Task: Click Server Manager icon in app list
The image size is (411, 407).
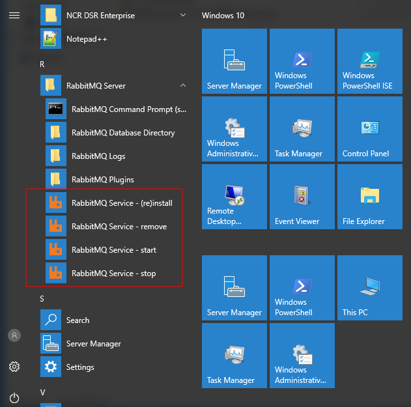Action: [x=51, y=343]
